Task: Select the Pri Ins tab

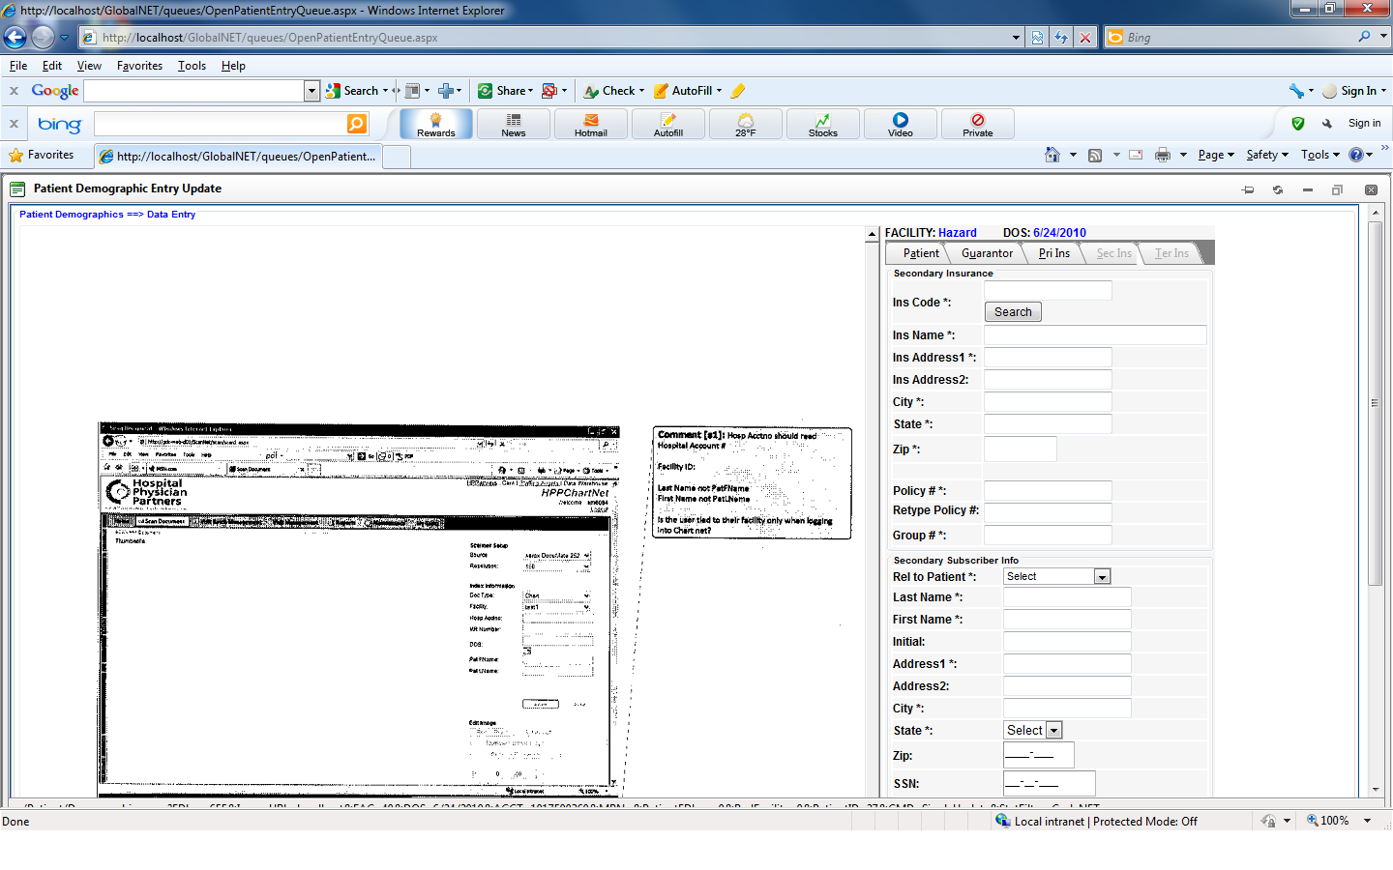Action: pos(1053,253)
